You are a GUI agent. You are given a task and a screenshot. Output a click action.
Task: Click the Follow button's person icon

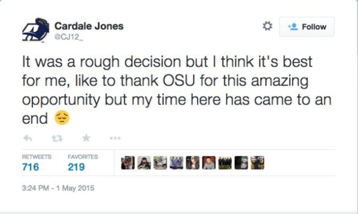[294, 27]
